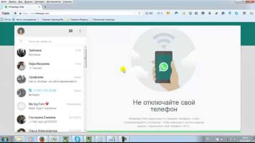This screenshot has width=255, height=143.
Task: Click the downloads arrow toolbar icon
Action: [x=210, y=13]
